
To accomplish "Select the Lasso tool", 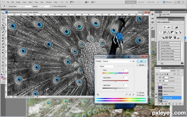I will coord(3,19).
